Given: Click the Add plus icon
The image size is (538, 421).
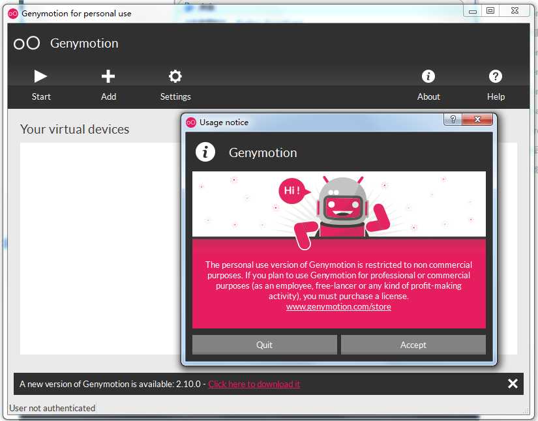Looking at the screenshot, I should tap(108, 76).
